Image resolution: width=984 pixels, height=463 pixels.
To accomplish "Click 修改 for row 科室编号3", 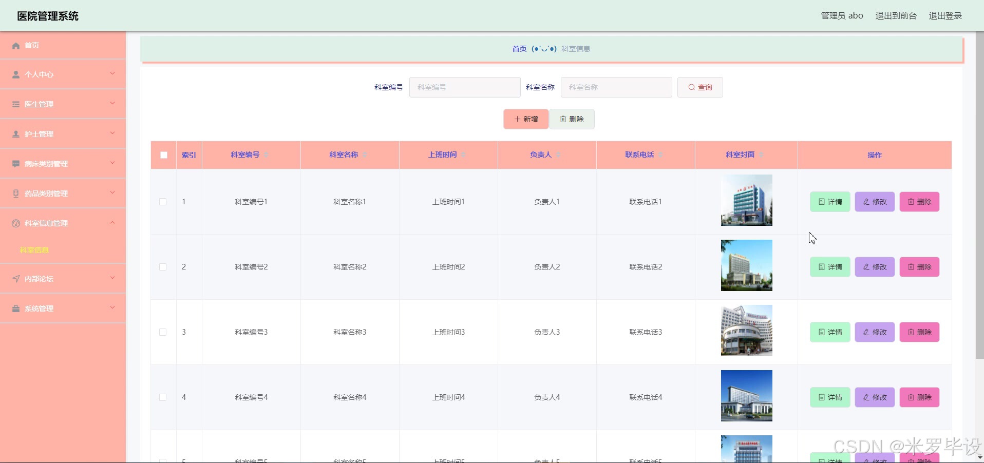I will click(875, 332).
